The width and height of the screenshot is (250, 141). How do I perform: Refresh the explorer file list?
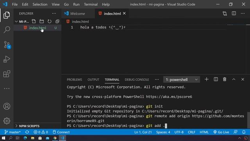coord(50,21)
